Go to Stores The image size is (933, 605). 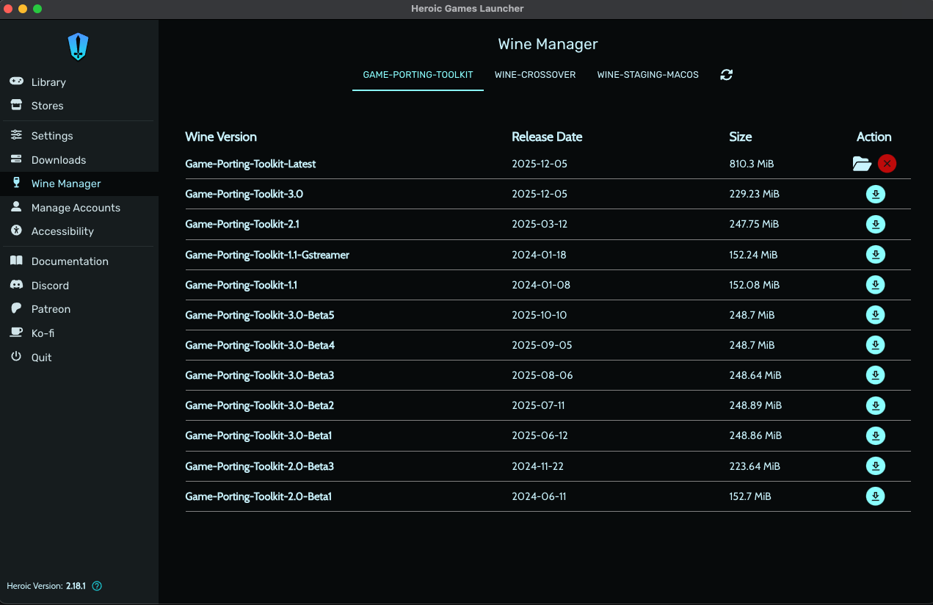point(79,105)
